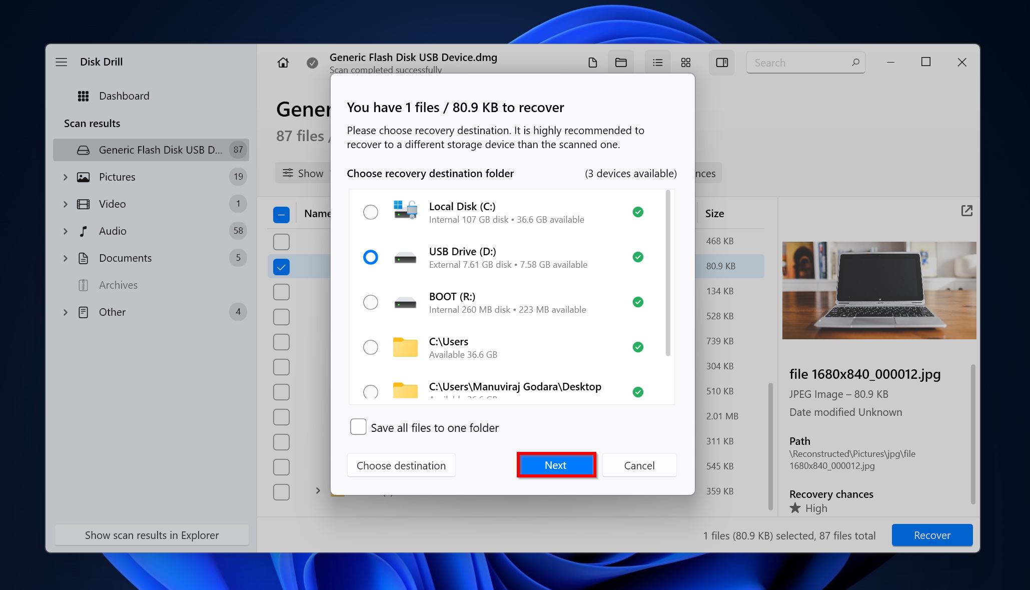
Task: Click the Home navigation icon
Action: tap(282, 62)
